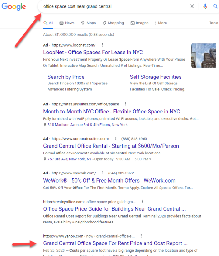This screenshot has height=256, width=219.
Task: Open the three-dot menu beside corporatesuites.com ad
Action: tap(116, 138)
